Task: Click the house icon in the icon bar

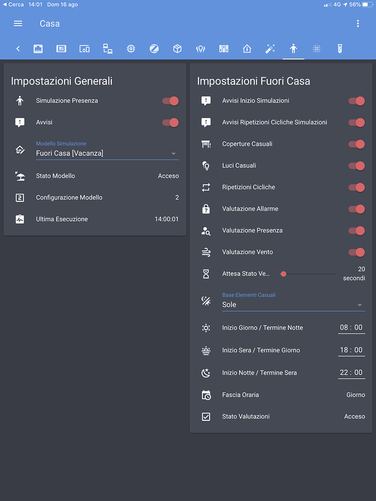Action: (247, 49)
